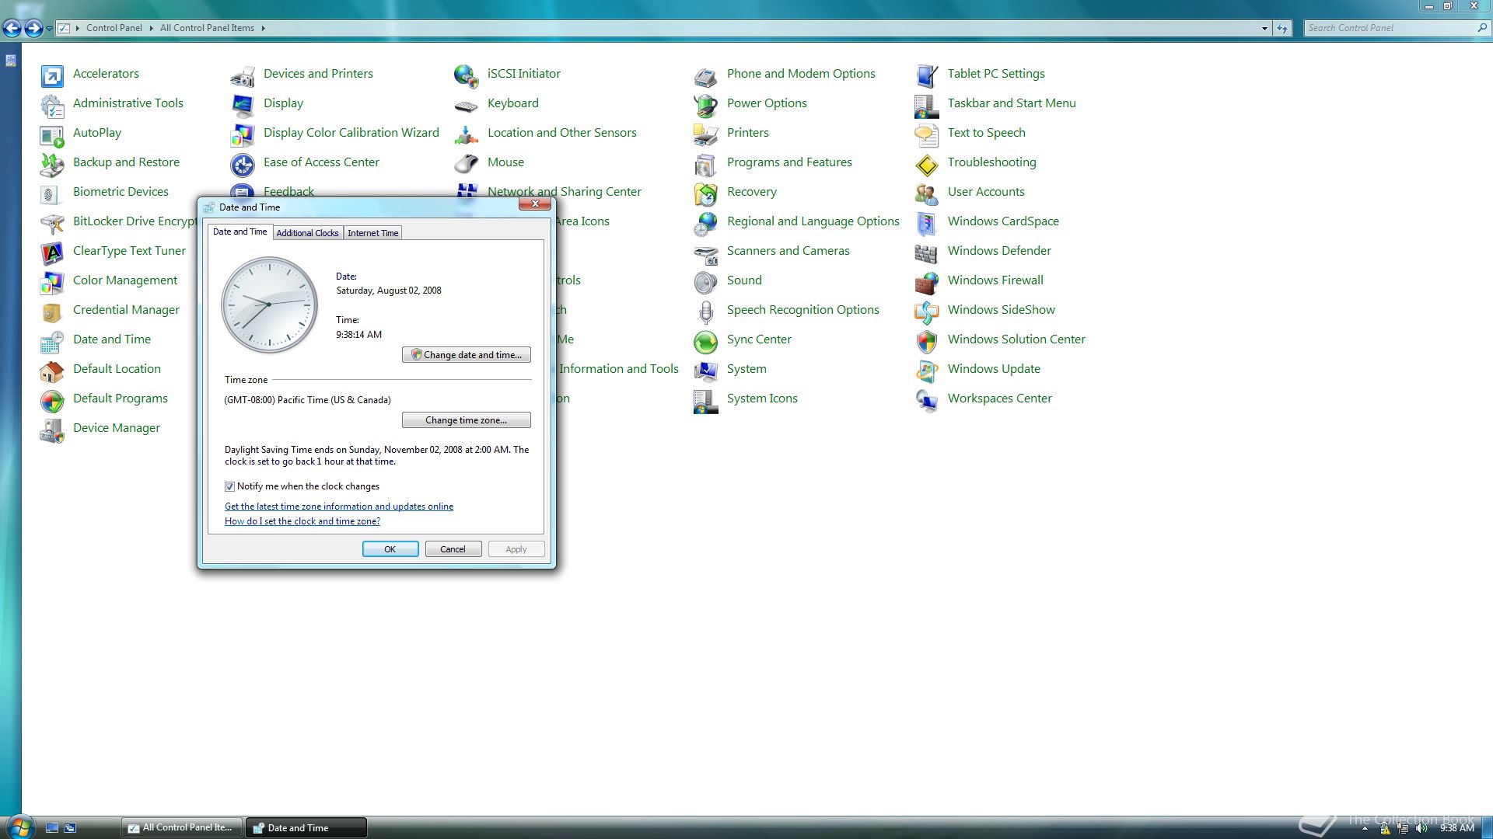Click Change date and time button
The height and width of the screenshot is (839, 1493).
[467, 355]
